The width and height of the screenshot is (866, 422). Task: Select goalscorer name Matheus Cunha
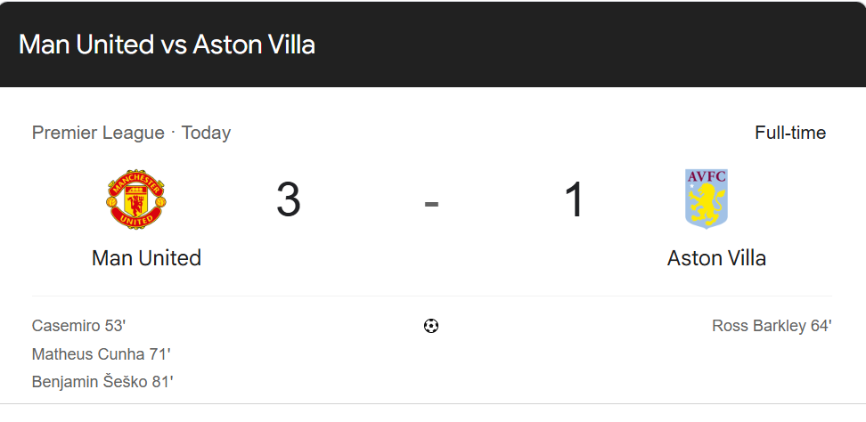pos(86,354)
